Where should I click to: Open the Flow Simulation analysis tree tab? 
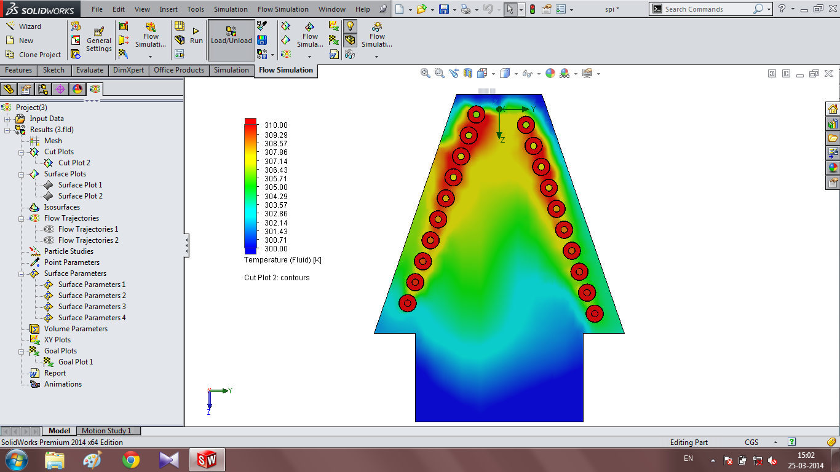point(94,89)
